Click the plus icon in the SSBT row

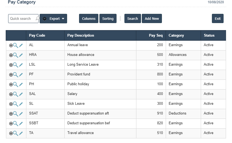[x=11, y=124]
